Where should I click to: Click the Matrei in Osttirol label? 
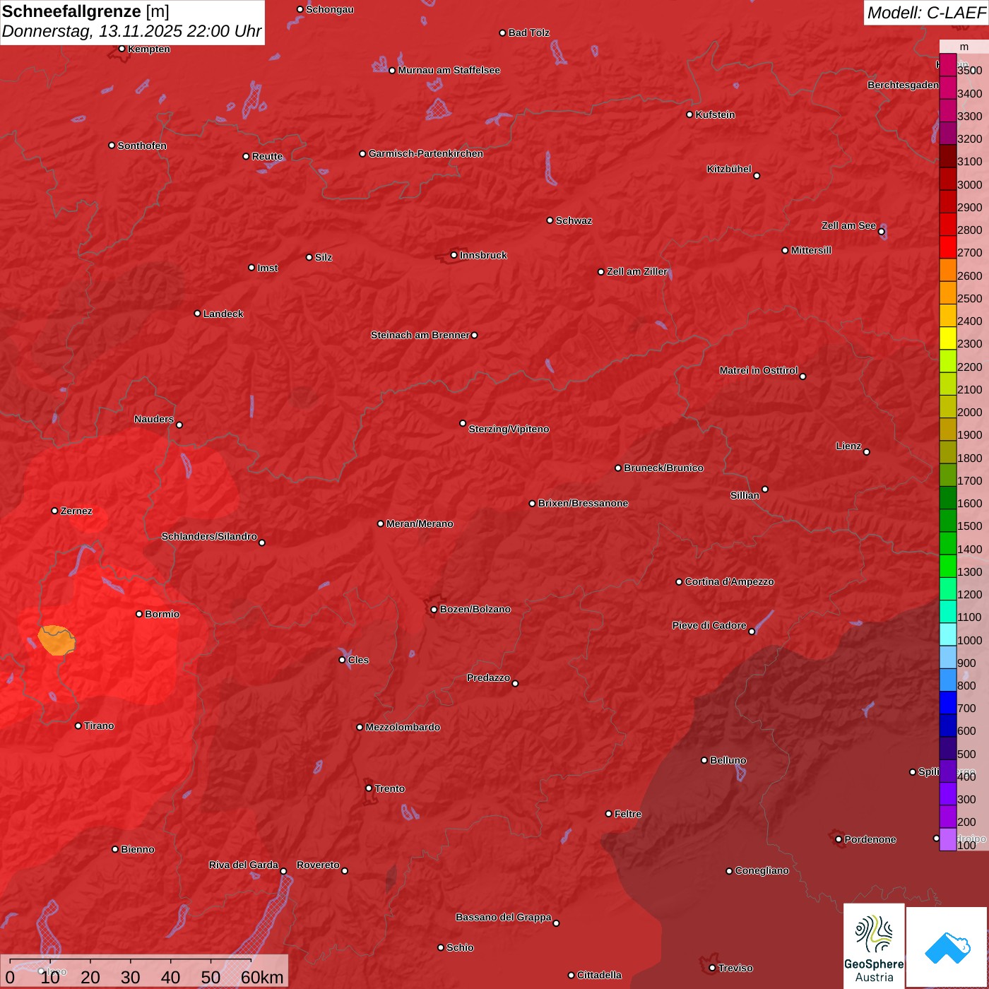(x=759, y=370)
